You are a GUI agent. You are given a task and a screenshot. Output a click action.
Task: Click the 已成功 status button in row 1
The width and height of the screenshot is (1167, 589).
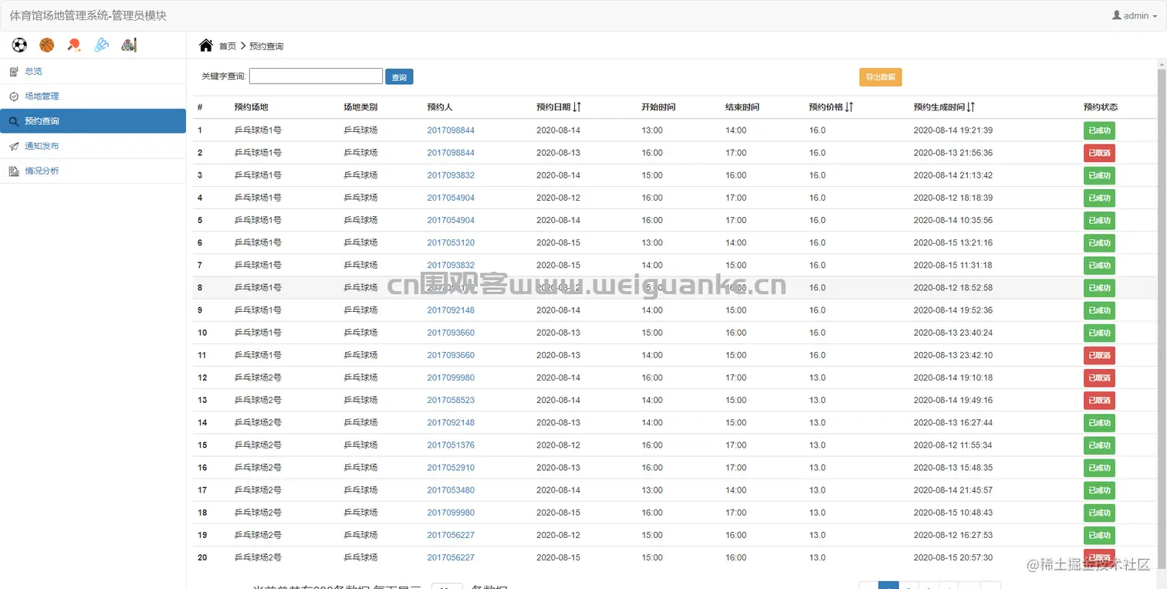pos(1099,130)
